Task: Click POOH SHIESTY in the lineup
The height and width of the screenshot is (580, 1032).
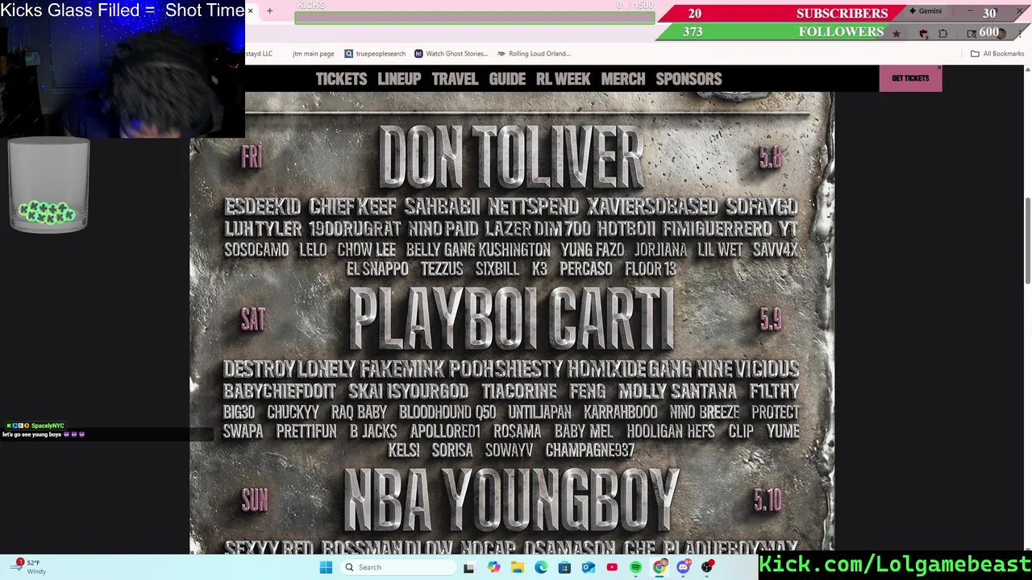Action: point(506,370)
